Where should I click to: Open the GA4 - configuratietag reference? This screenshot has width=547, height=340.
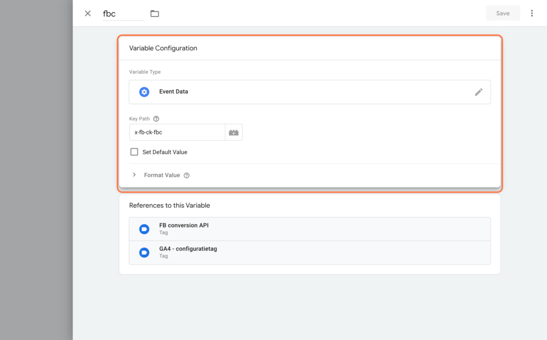tap(310, 252)
